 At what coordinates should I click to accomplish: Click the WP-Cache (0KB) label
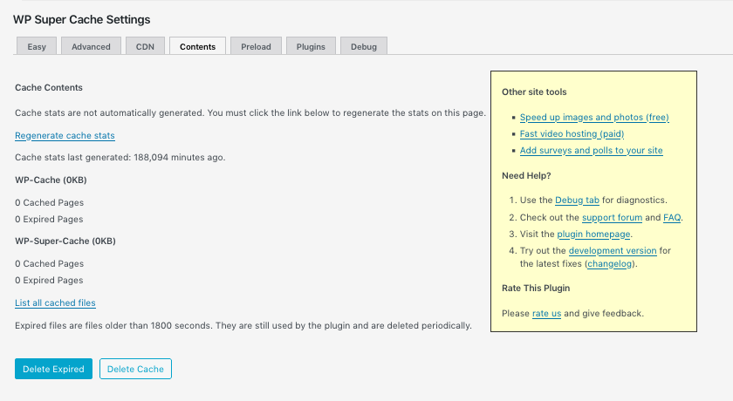point(51,180)
